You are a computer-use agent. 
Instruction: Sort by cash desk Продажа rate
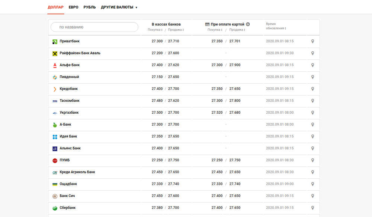[176, 30]
